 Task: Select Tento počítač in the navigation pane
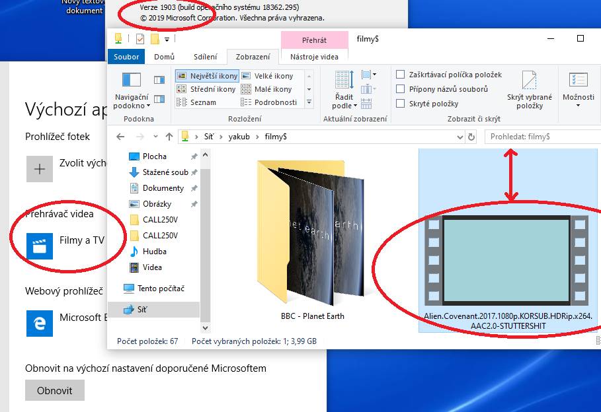(x=153, y=289)
